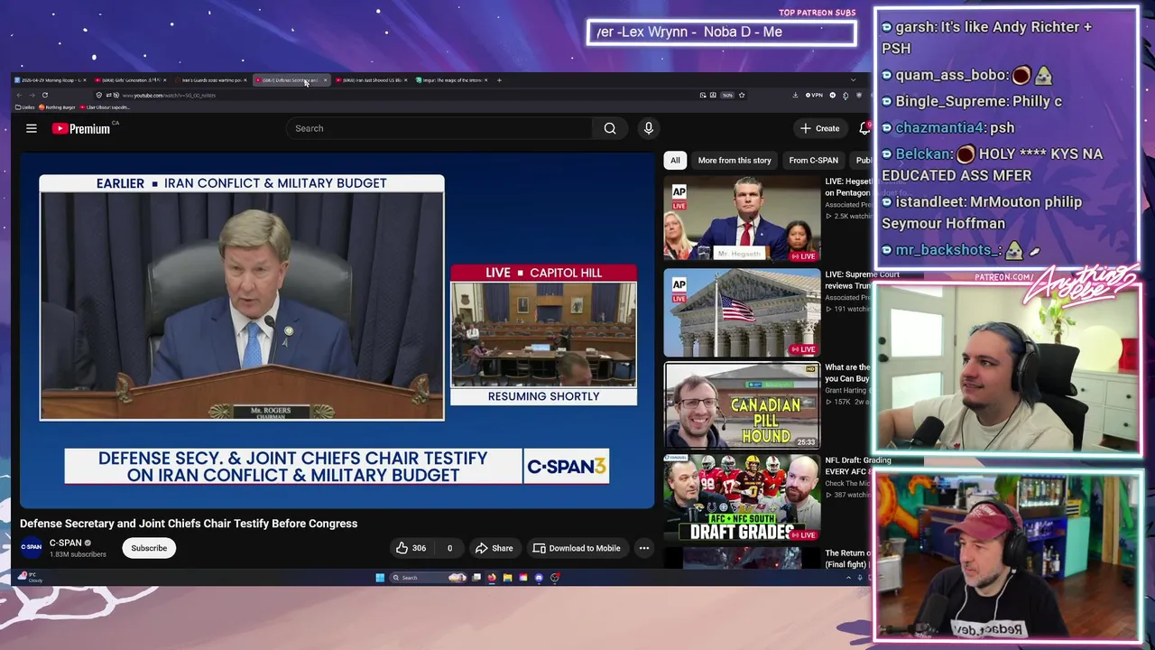Subscribe to the C-SPAN channel

pyautogui.click(x=149, y=548)
